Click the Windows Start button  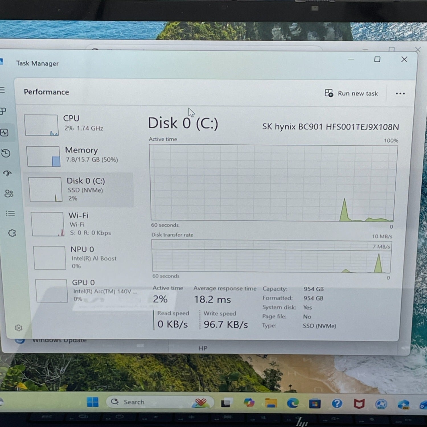[x=93, y=402]
